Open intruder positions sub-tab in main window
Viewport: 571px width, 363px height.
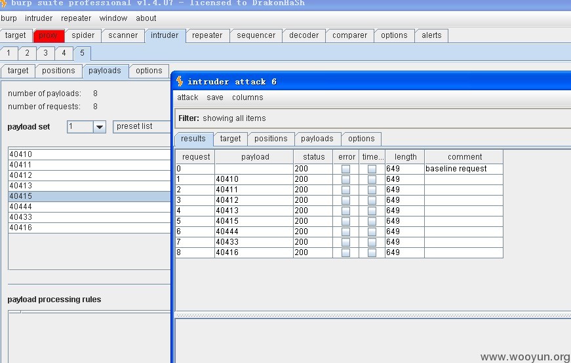pos(58,71)
